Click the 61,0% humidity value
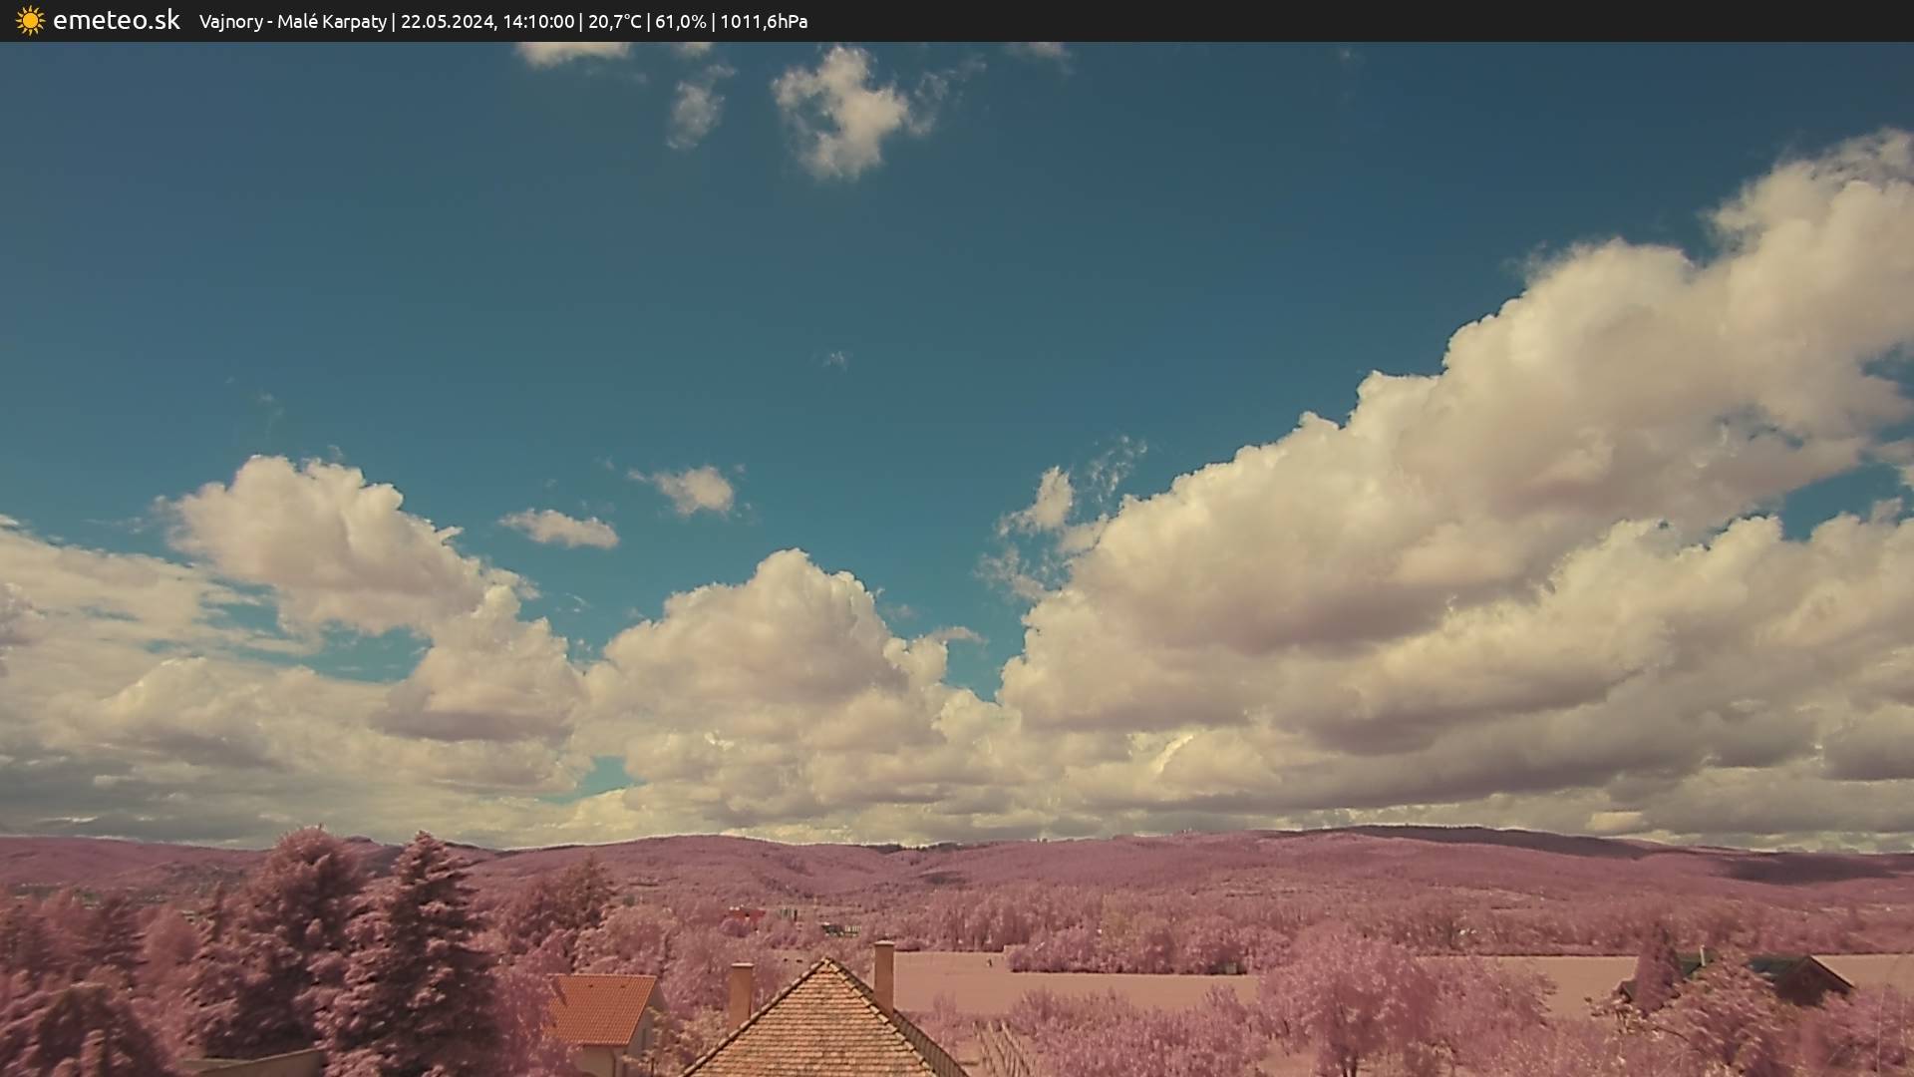1914x1077 pixels. [x=680, y=22]
